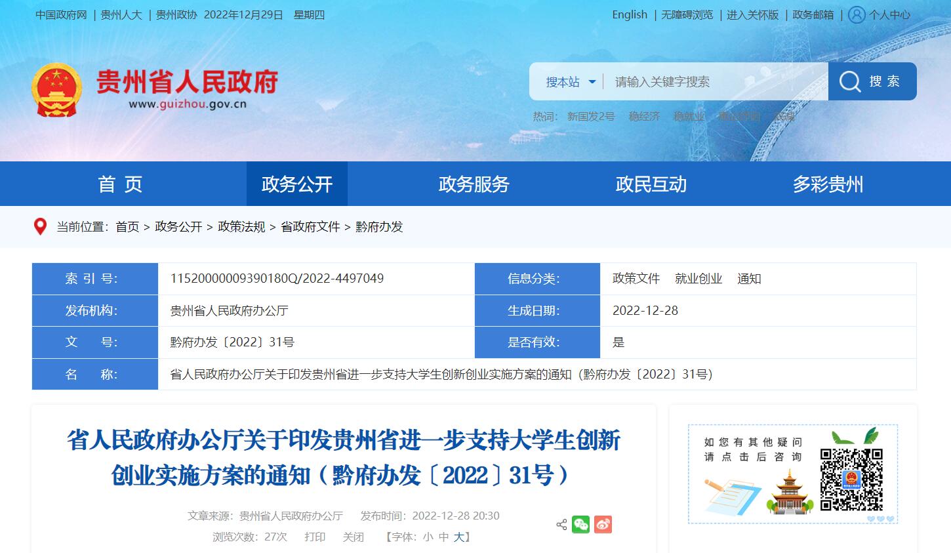Click the national emblem logo
Viewport: 951px width, 553px height.
(56, 90)
